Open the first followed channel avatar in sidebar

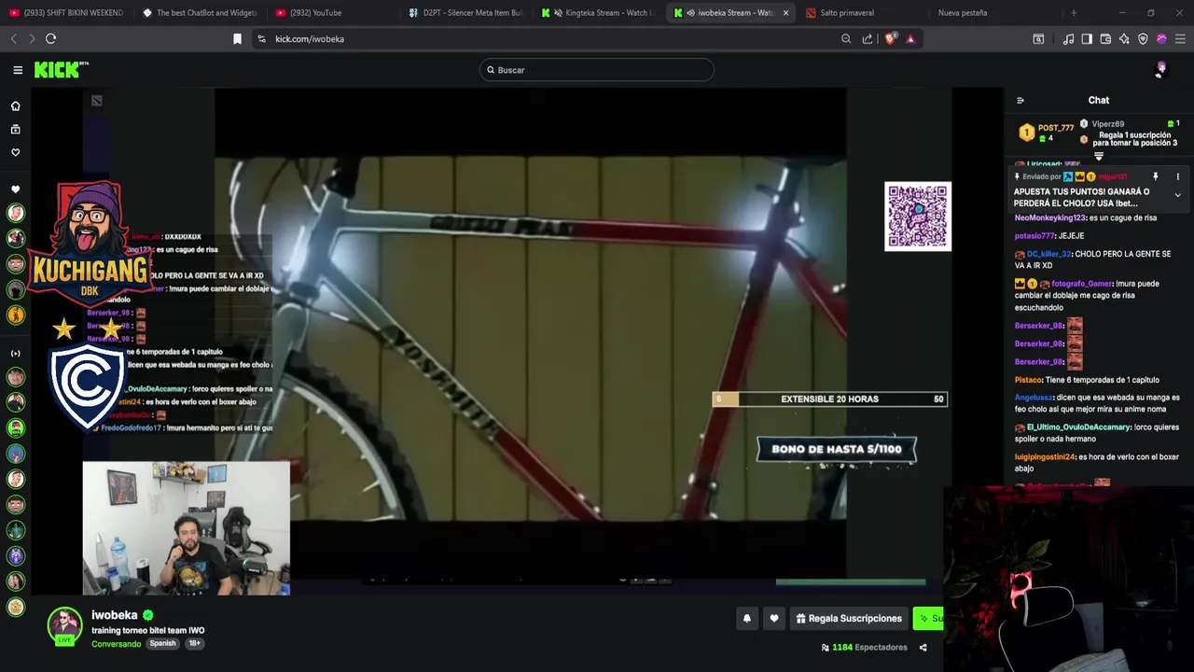(x=16, y=213)
